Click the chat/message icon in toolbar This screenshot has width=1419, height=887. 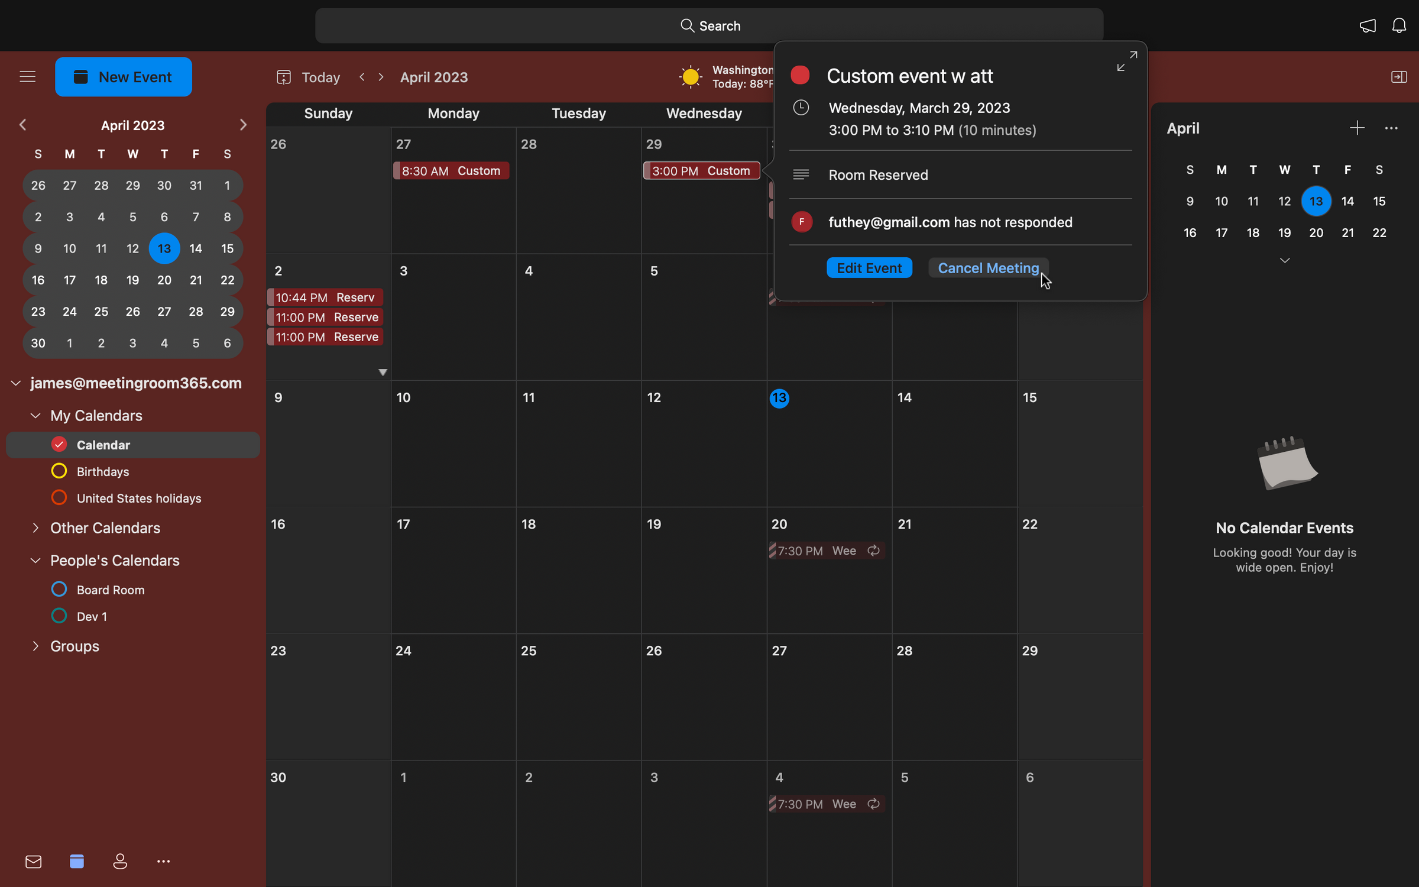tap(1368, 24)
